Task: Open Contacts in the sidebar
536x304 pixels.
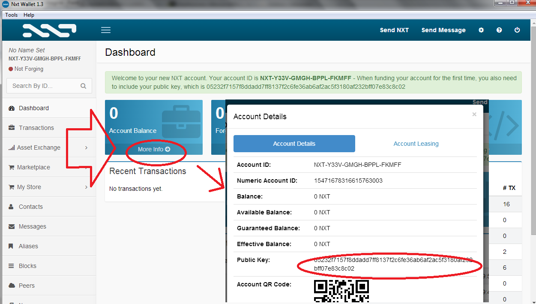Action: [x=49, y=207]
